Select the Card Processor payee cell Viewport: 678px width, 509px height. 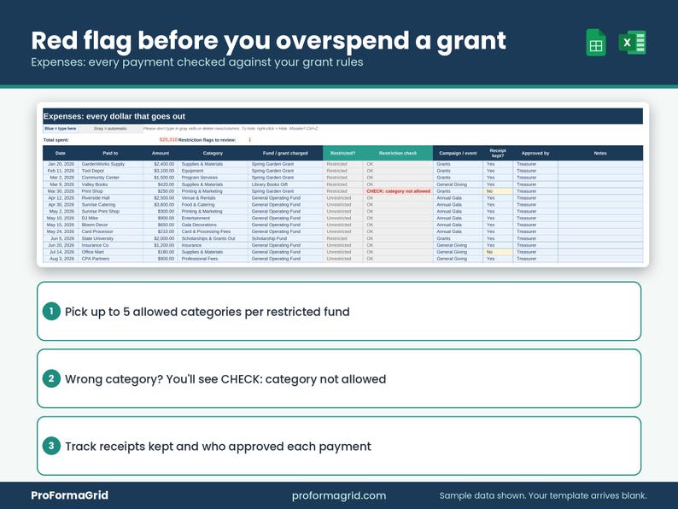(110, 231)
